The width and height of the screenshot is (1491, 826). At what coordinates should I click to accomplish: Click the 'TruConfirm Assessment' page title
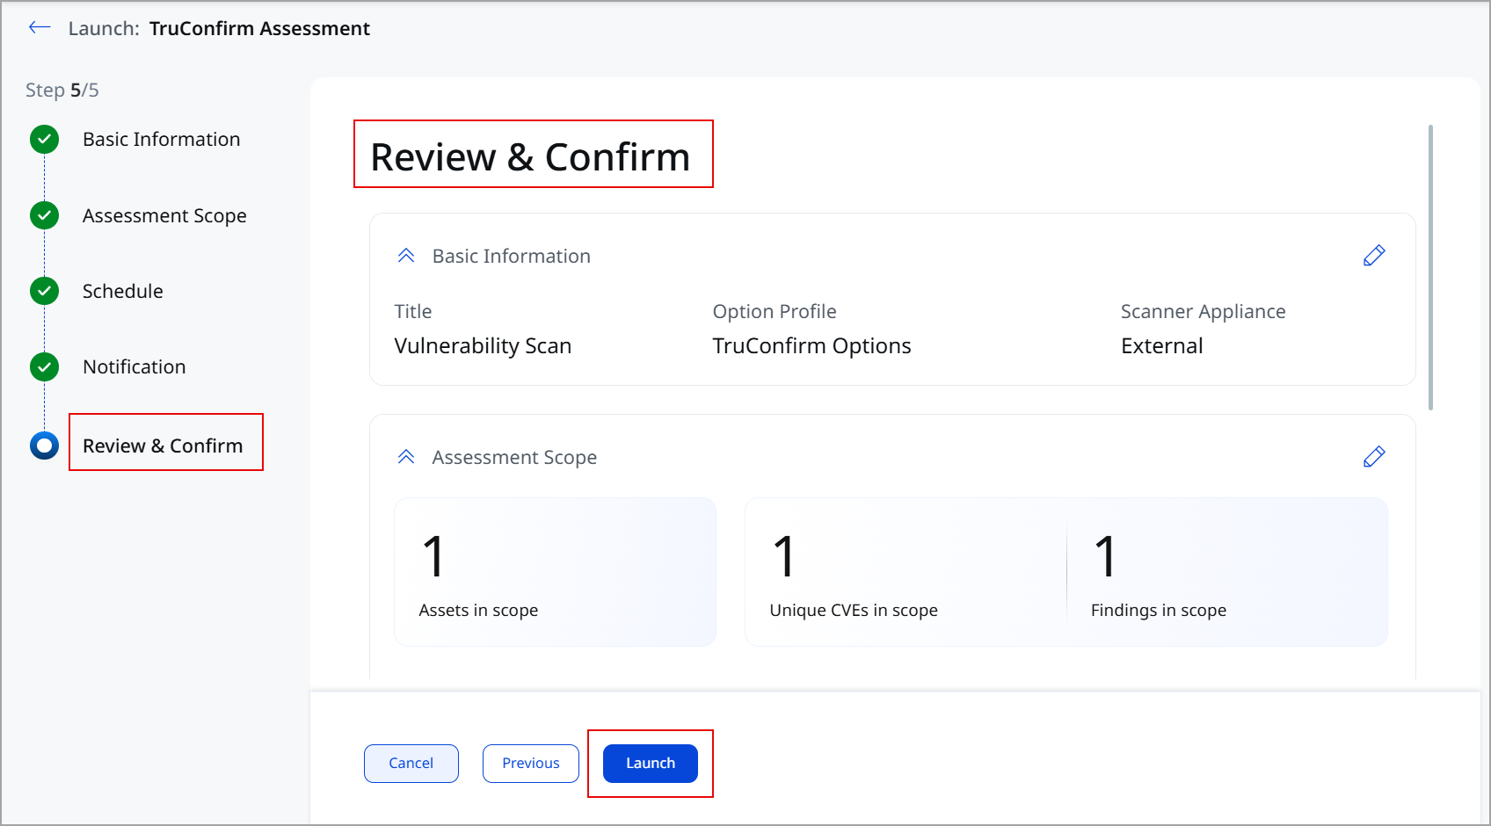tap(259, 28)
